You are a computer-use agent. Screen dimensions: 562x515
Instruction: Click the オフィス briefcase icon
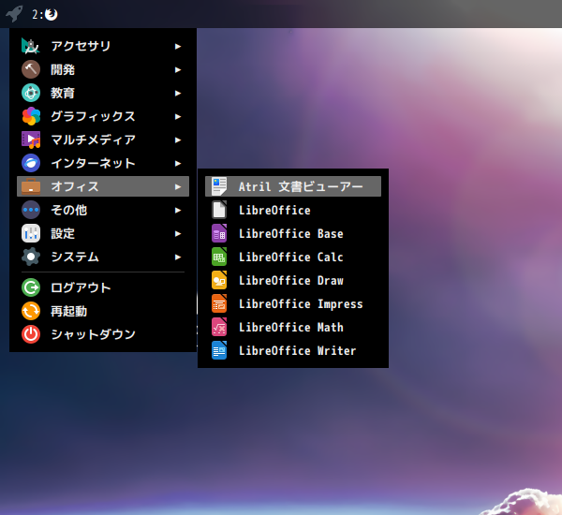pyautogui.click(x=31, y=186)
